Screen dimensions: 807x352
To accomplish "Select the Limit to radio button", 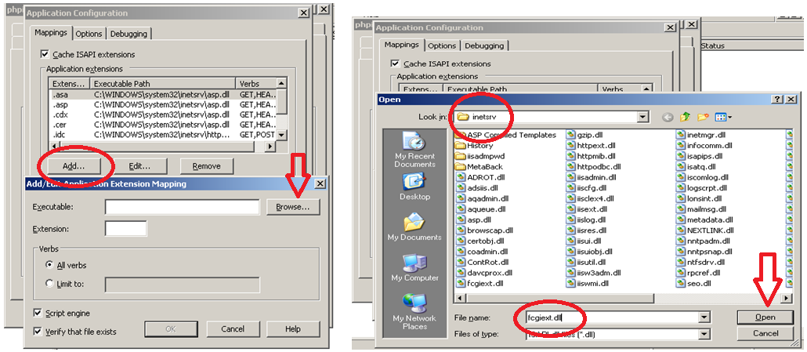I will (50, 284).
